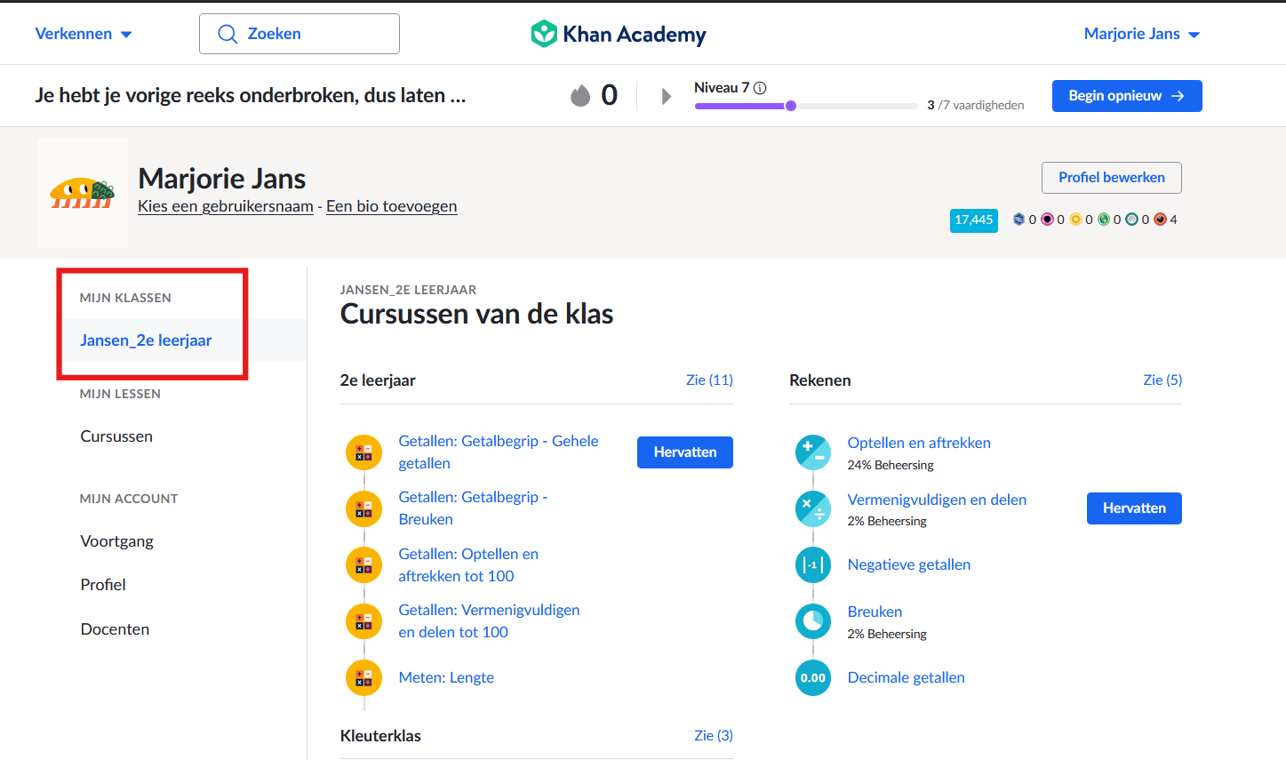The width and height of the screenshot is (1286, 760).
Task: Open the Optellen en aftrekken link
Action: [x=919, y=443]
